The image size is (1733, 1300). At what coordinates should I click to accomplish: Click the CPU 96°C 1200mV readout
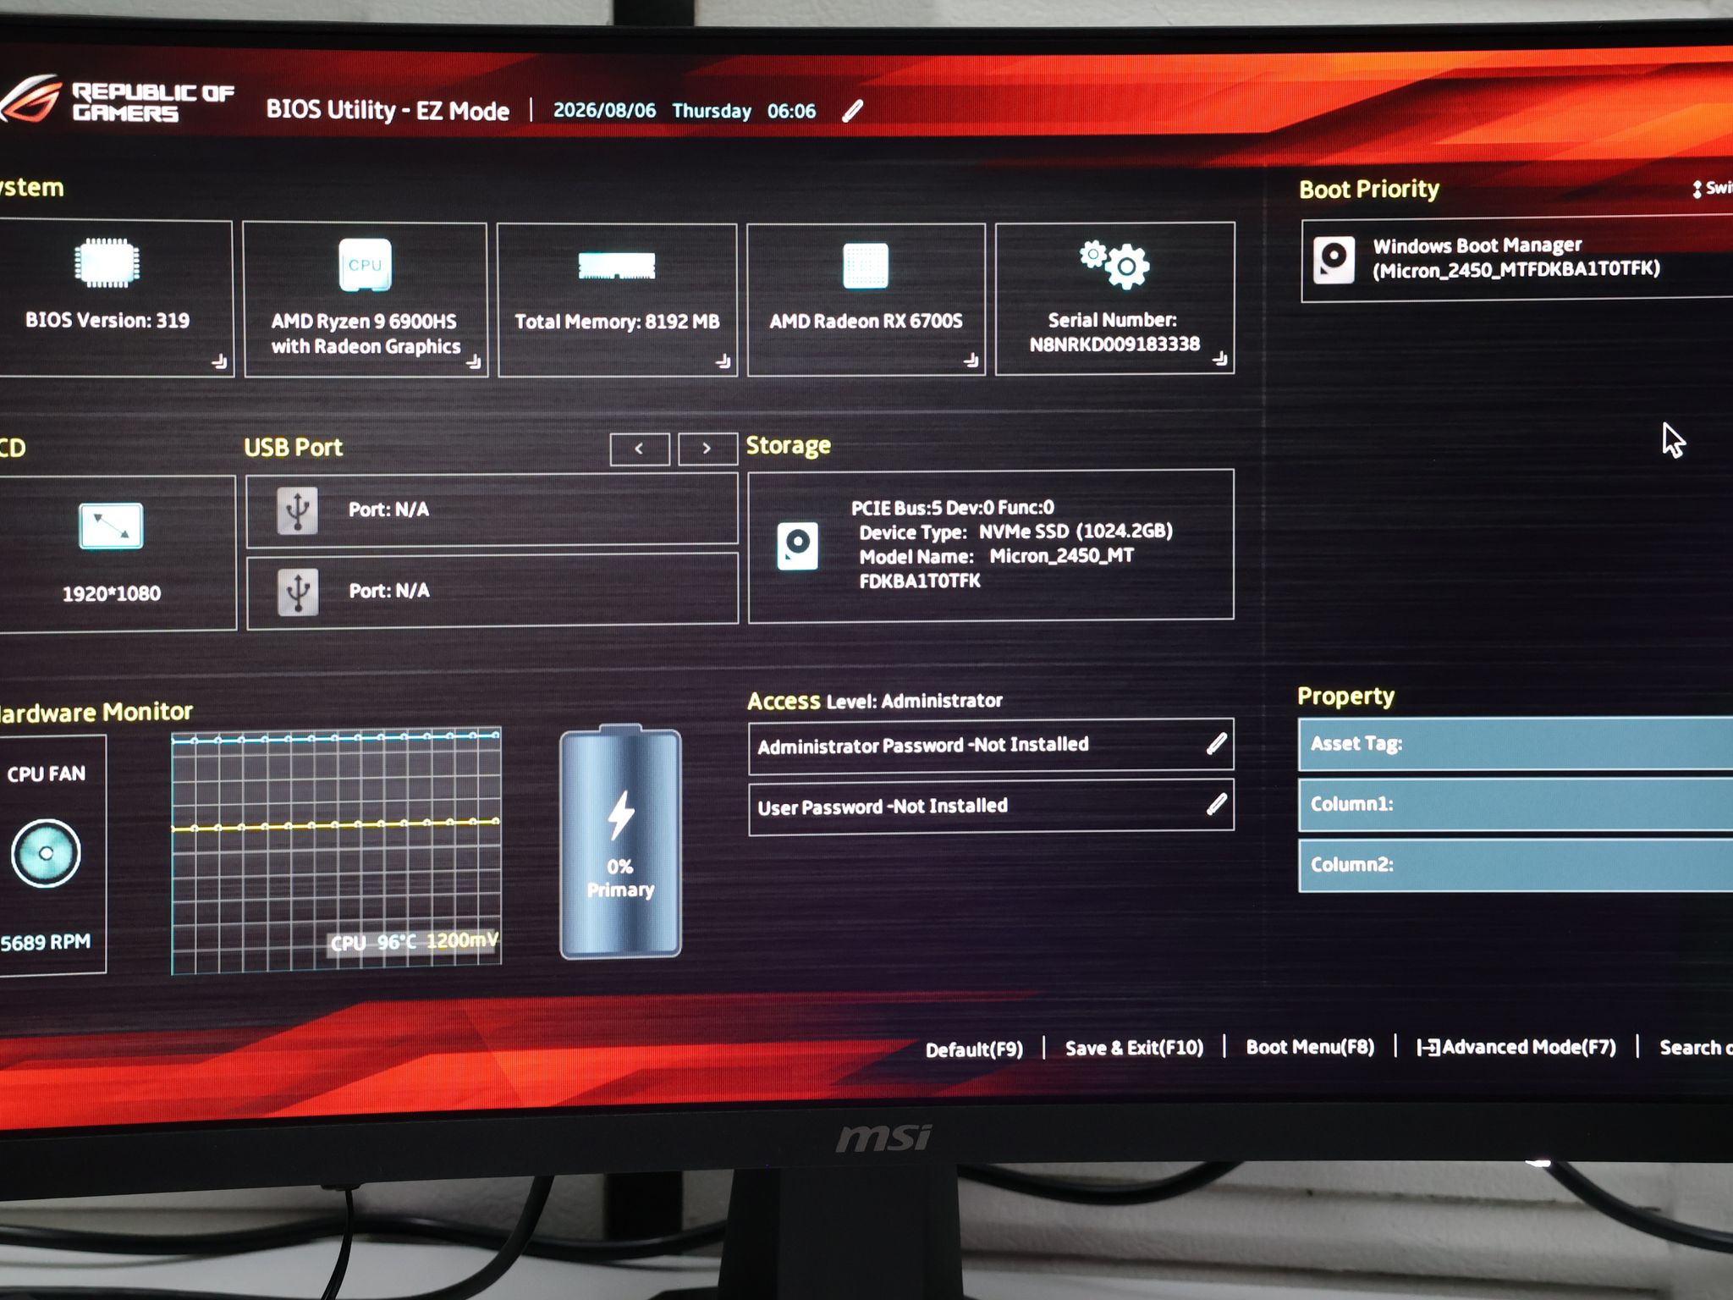point(414,942)
